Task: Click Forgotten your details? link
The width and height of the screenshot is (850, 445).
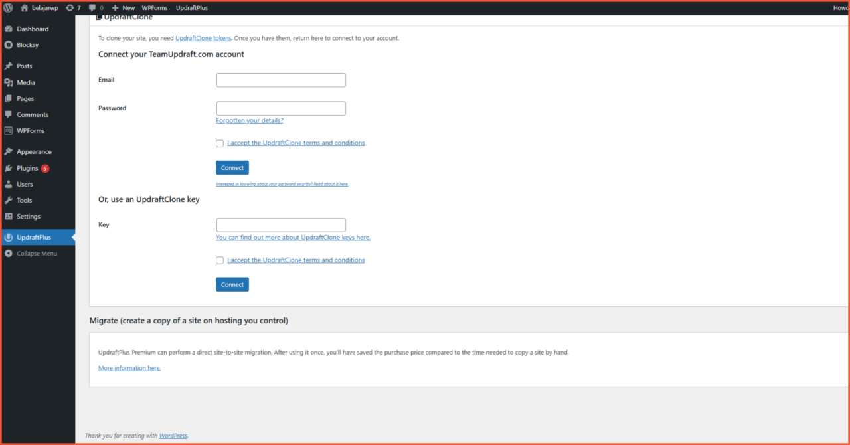Action: pos(250,120)
